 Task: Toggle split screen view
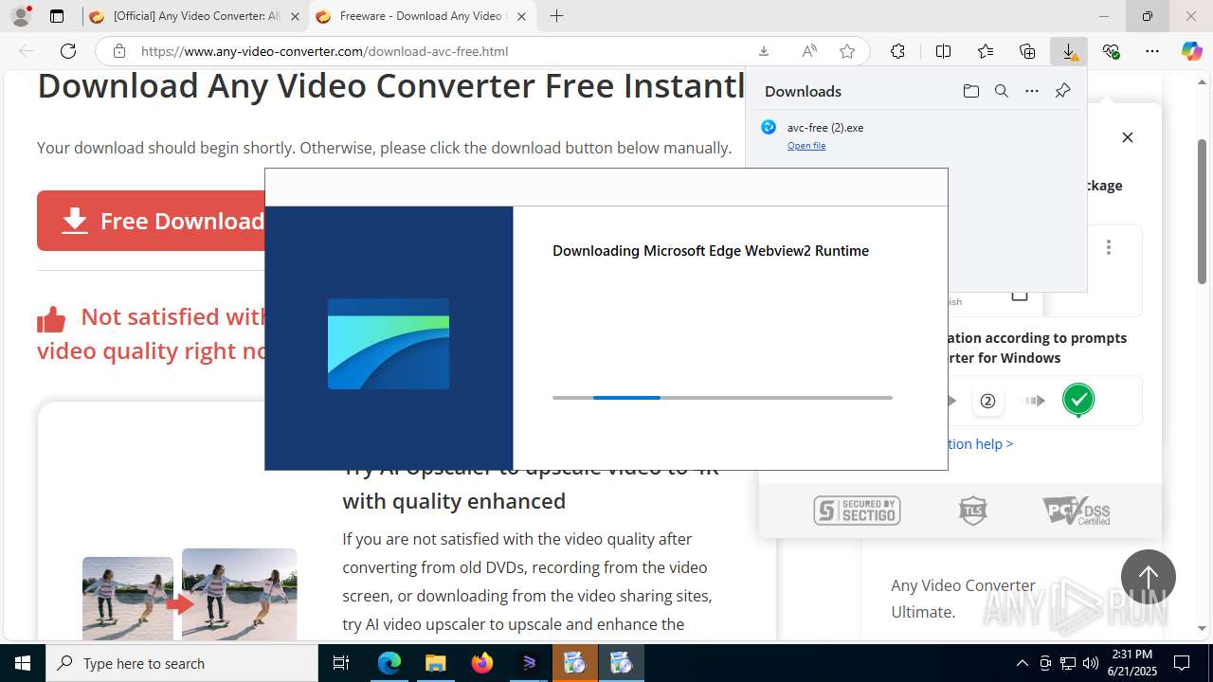coord(943,51)
